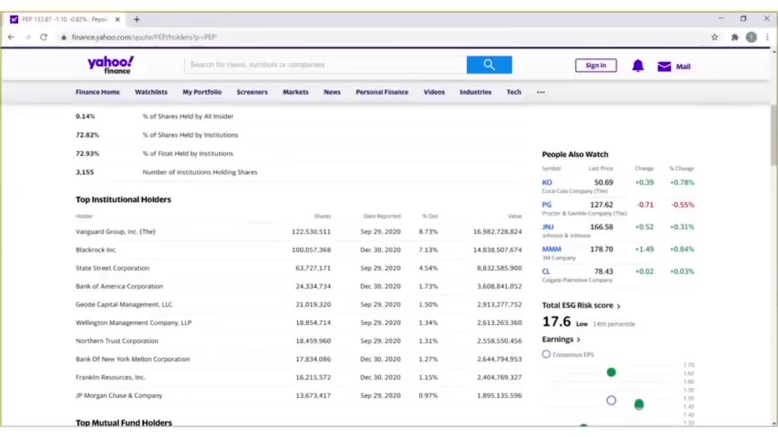Open more navigation options ellipsis
Image resolution: width=778 pixels, height=437 pixels.
pos(541,92)
